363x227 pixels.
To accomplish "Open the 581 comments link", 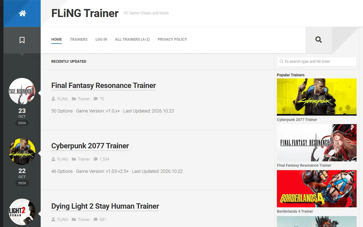I will coord(103,219).
